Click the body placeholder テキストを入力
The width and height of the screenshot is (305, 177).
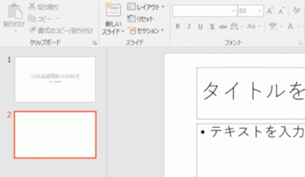pyautogui.click(x=251, y=150)
